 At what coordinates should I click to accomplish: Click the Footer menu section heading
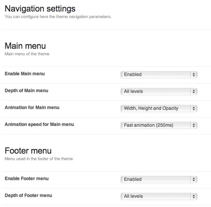(x=28, y=151)
